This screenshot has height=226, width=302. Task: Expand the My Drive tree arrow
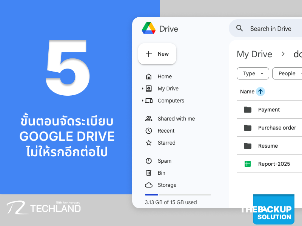tap(143, 89)
